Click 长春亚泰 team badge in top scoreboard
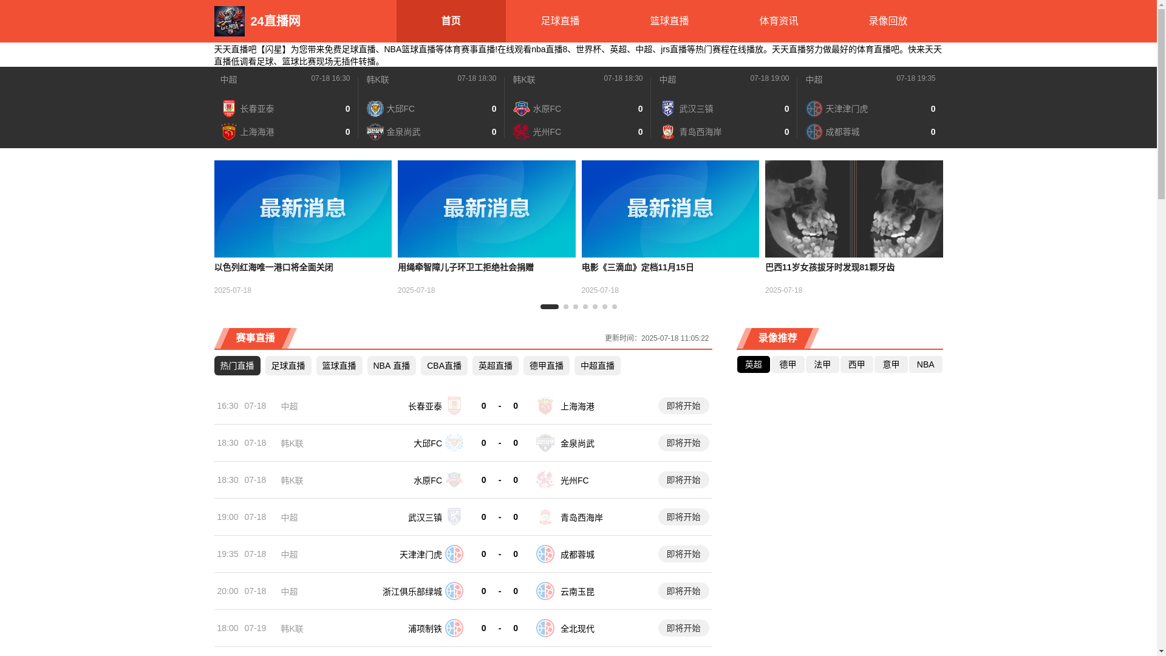 click(x=229, y=109)
